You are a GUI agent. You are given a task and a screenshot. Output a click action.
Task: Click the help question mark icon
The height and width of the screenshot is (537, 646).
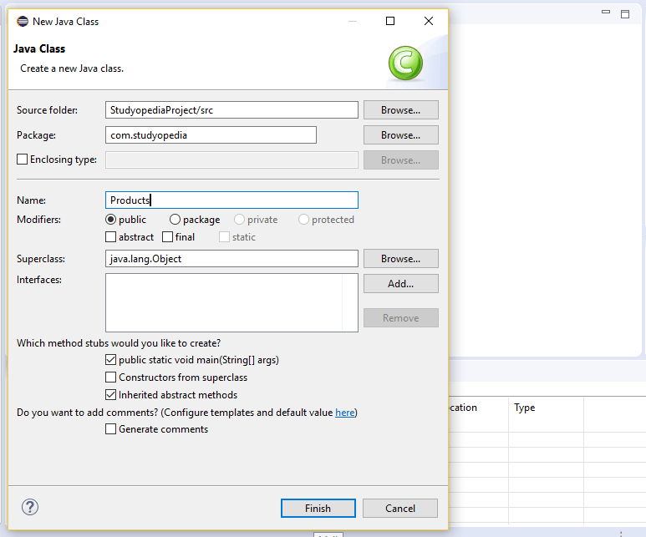tap(30, 507)
